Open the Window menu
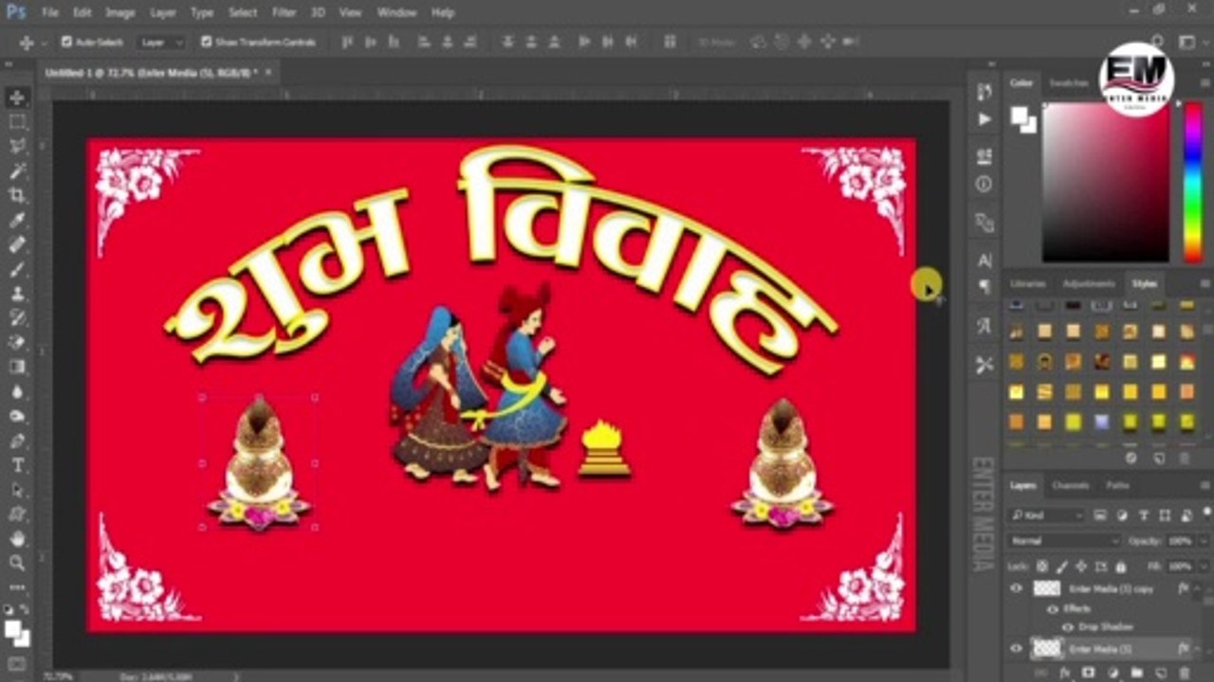This screenshot has height=682, width=1214. (396, 12)
